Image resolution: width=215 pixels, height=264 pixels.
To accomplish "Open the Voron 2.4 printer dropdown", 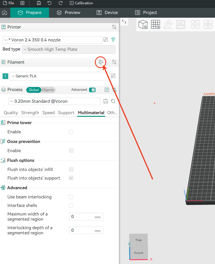I will point(52,40).
